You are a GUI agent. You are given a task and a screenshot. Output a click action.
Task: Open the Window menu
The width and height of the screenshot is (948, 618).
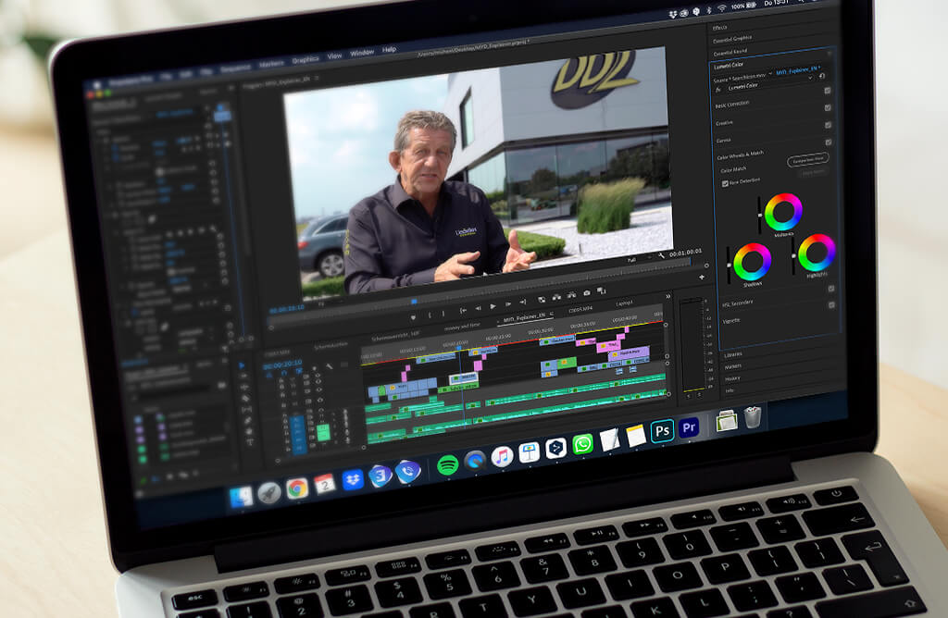coord(362,53)
